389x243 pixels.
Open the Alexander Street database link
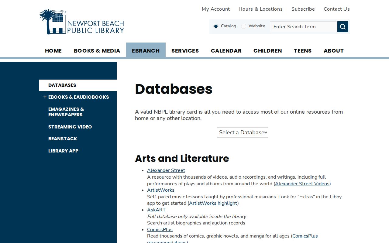point(166,170)
